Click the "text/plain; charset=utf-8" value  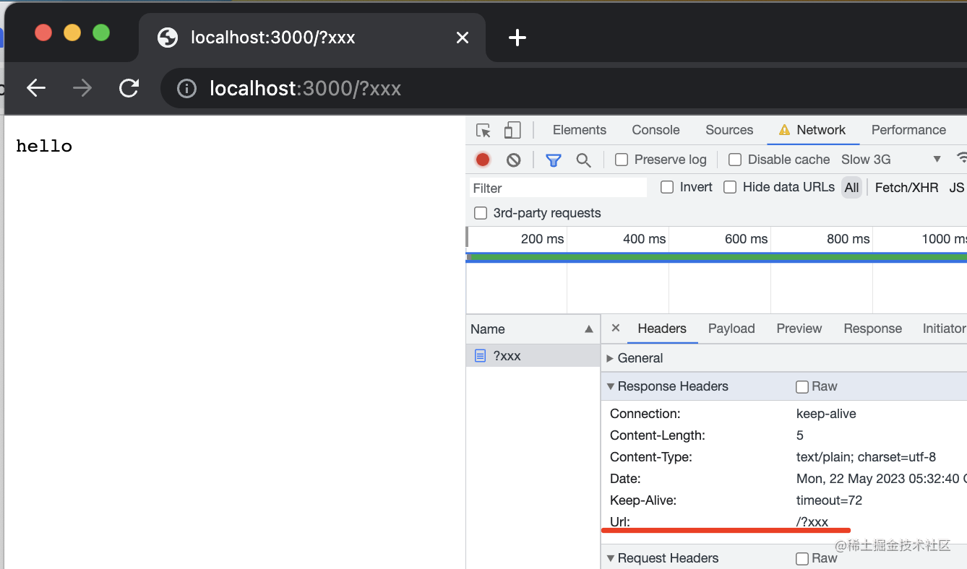click(x=866, y=457)
